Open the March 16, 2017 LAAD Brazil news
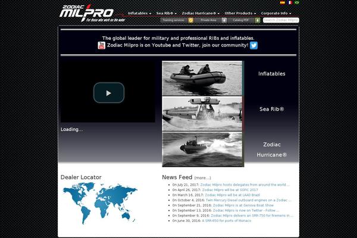The width and height of the screenshot is (357, 238). pyautogui.click(x=232, y=195)
